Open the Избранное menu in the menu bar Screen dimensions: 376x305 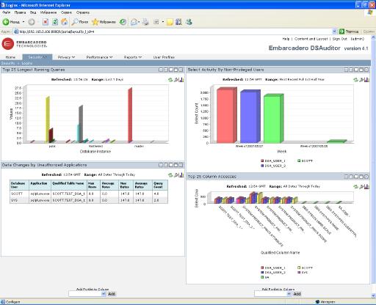(x=48, y=12)
